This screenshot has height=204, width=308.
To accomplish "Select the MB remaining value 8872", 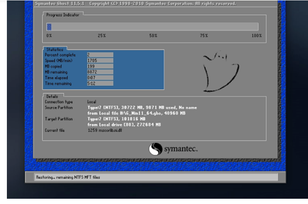I will [x=100, y=72].
